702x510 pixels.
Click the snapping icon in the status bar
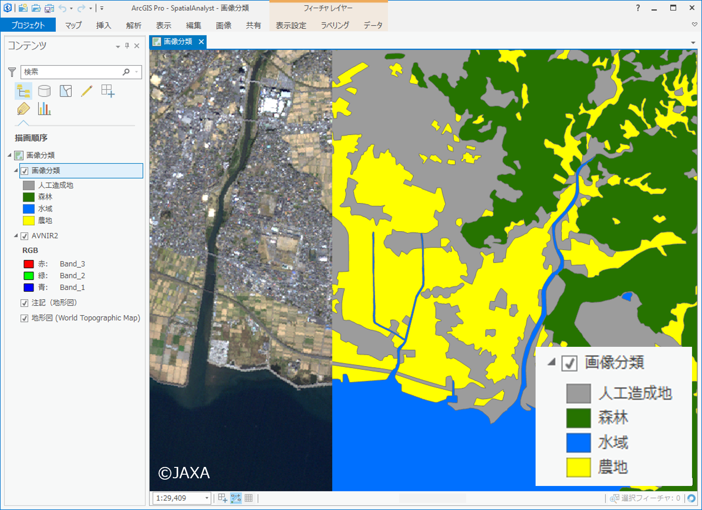tap(235, 498)
